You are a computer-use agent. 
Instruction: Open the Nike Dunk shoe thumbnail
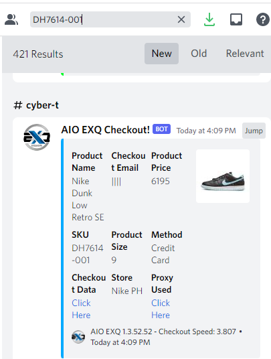tap(223, 176)
